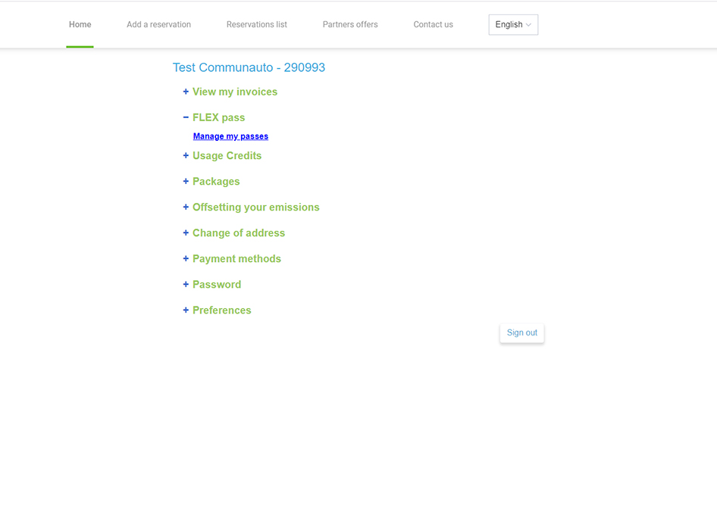Expand the Preferences section
The image size is (717, 505).
click(x=222, y=310)
